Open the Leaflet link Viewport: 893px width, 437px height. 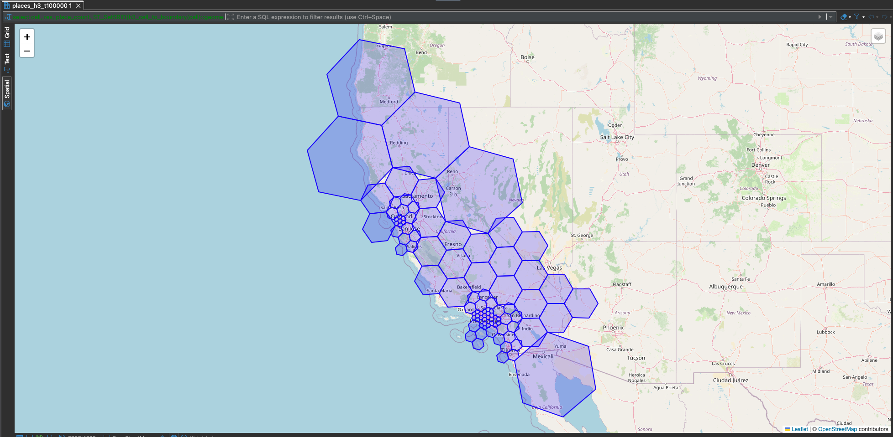pyautogui.click(x=799, y=429)
